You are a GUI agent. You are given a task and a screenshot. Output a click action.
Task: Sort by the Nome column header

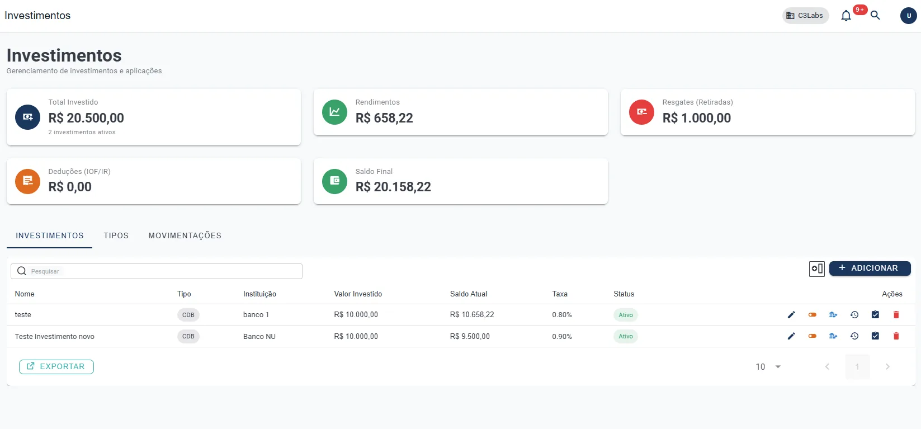(x=25, y=294)
